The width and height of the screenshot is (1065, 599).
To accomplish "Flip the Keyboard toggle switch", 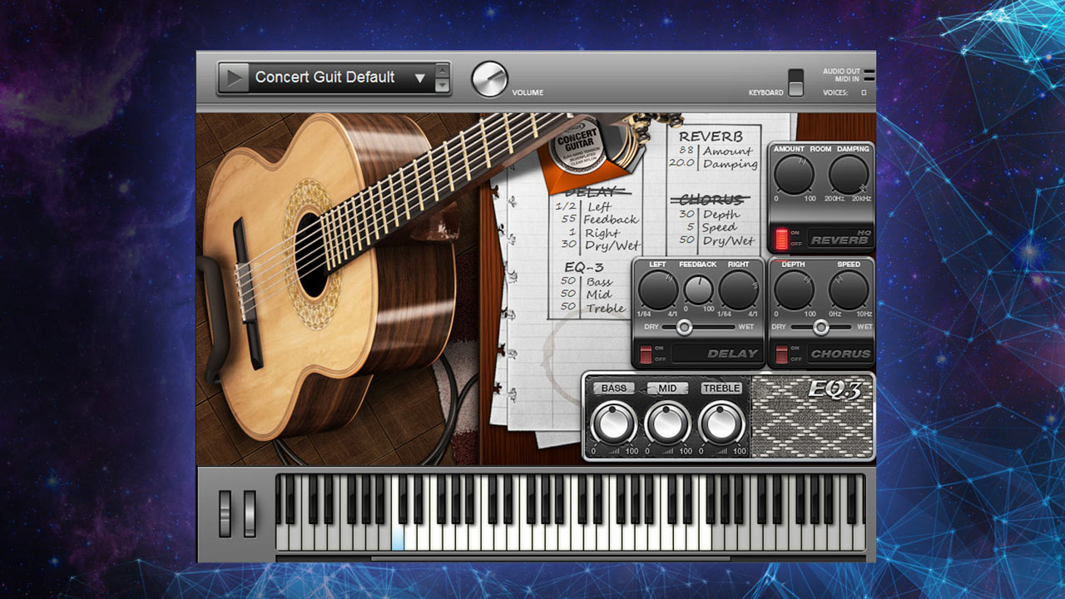I will [795, 83].
